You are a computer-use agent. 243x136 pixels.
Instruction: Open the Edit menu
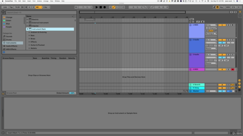click(x=19, y=1)
